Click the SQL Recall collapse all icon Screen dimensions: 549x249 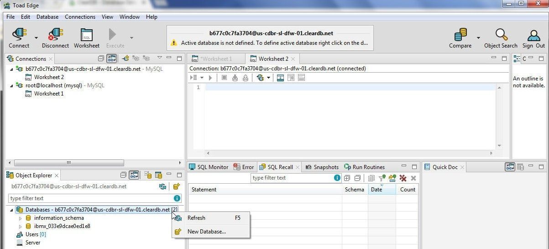357,178
